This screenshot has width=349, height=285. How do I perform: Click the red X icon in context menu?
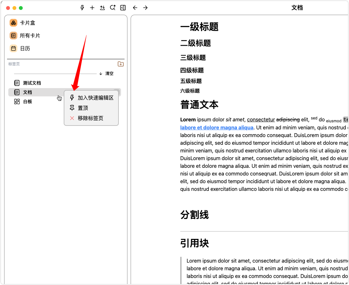[72, 118]
